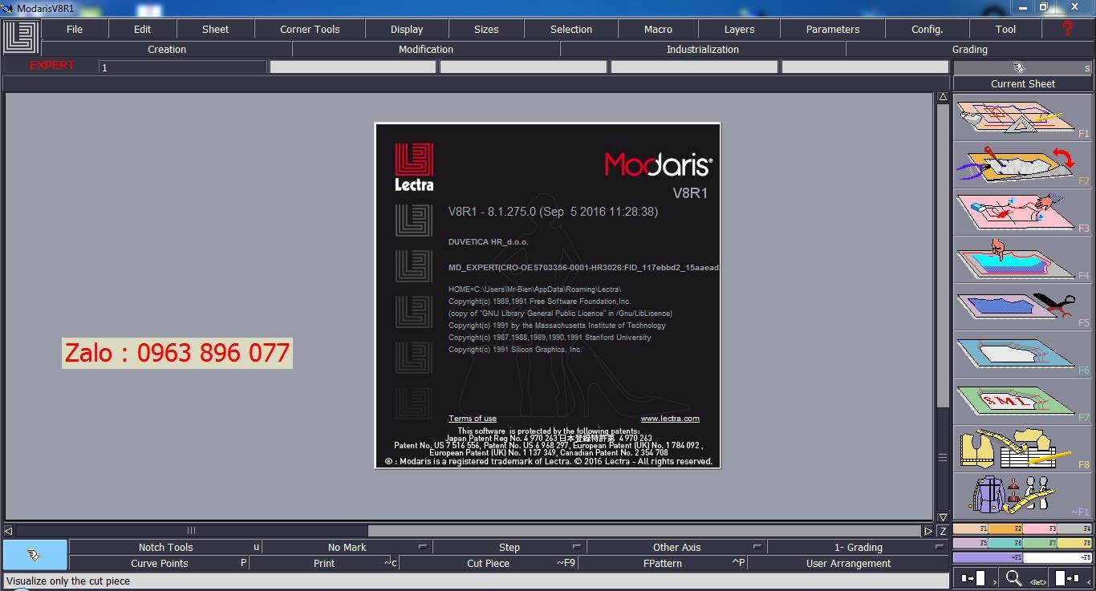Click the hand icon above Current Sheet

click(1018, 67)
